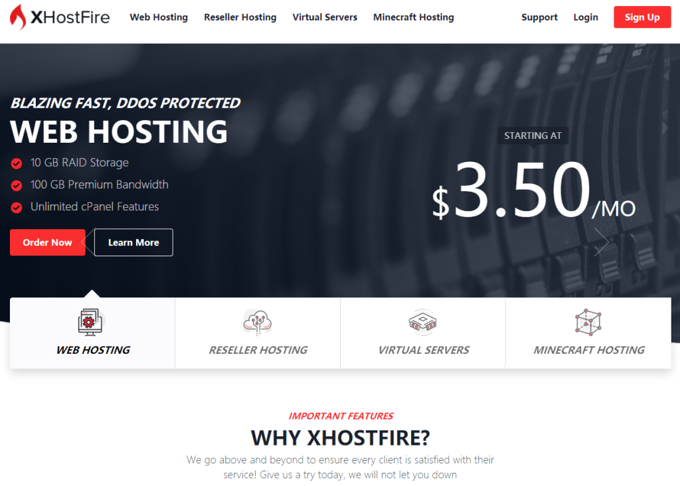Open Minecraft Hosting in top navigation
This screenshot has width=680, height=486.
click(414, 17)
